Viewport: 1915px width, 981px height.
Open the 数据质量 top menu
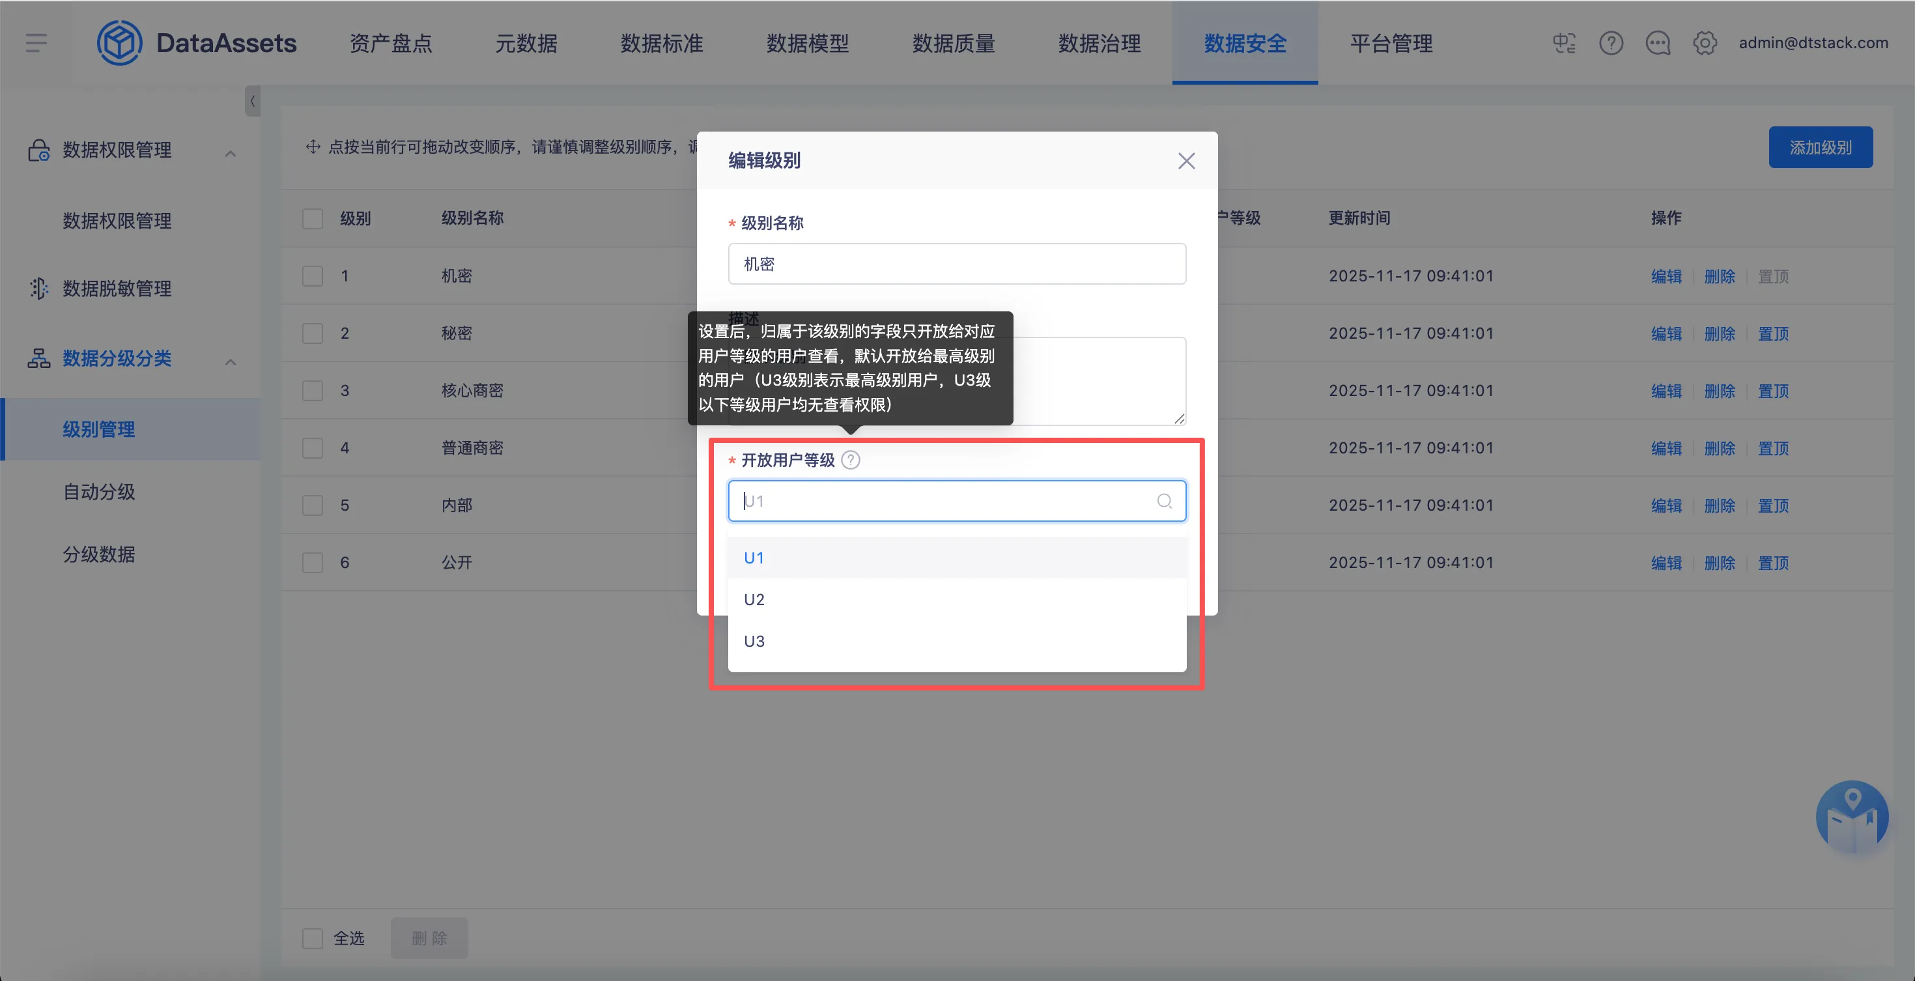coord(953,43)
